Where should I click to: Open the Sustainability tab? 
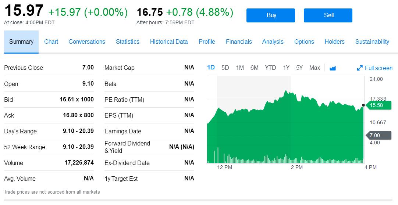tap(372, 42)
